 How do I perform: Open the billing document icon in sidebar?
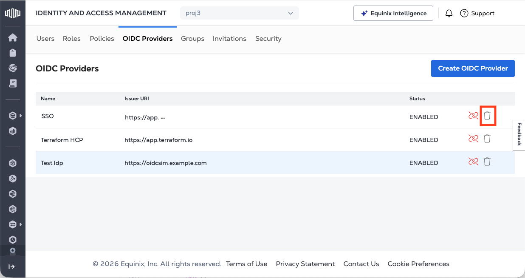[x=13, y=83]
